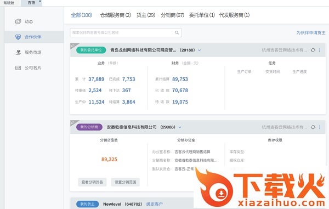Open the 绑定客户 link on Newlevel
Screen dimensions: 329x209
tap(155, 204)
